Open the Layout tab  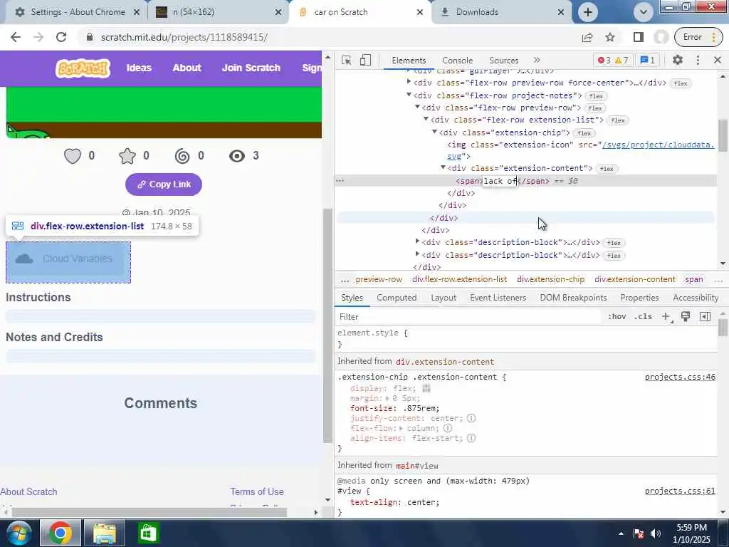pos(444,298)
